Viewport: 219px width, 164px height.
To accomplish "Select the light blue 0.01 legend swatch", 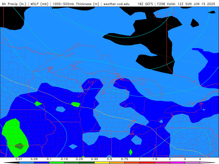I will pyautogui.click(x=27, y=163).
